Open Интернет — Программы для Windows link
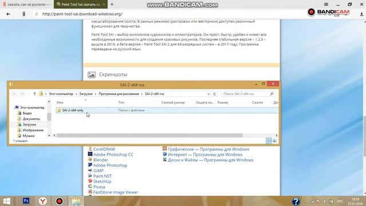This screenshot has height=206, width=366. point(205,154)
